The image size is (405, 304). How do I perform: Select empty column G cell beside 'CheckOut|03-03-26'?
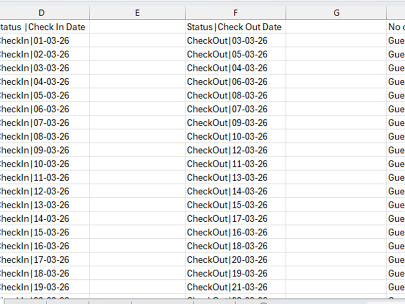[336, 41]
